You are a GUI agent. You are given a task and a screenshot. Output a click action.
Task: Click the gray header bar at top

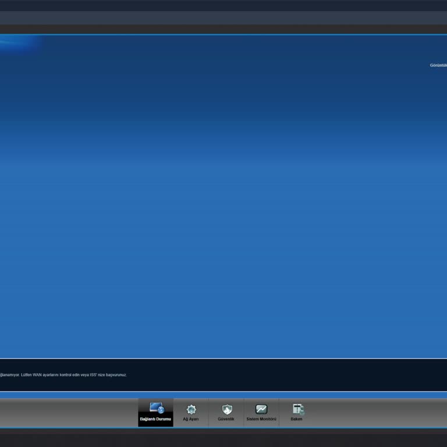(x=223, y=17)
